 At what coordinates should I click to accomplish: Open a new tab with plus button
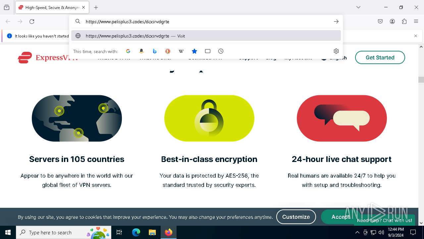click(96, 7)
